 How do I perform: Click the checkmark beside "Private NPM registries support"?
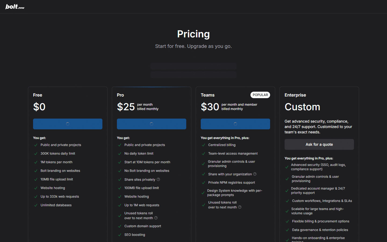click(x=203, y=182)
